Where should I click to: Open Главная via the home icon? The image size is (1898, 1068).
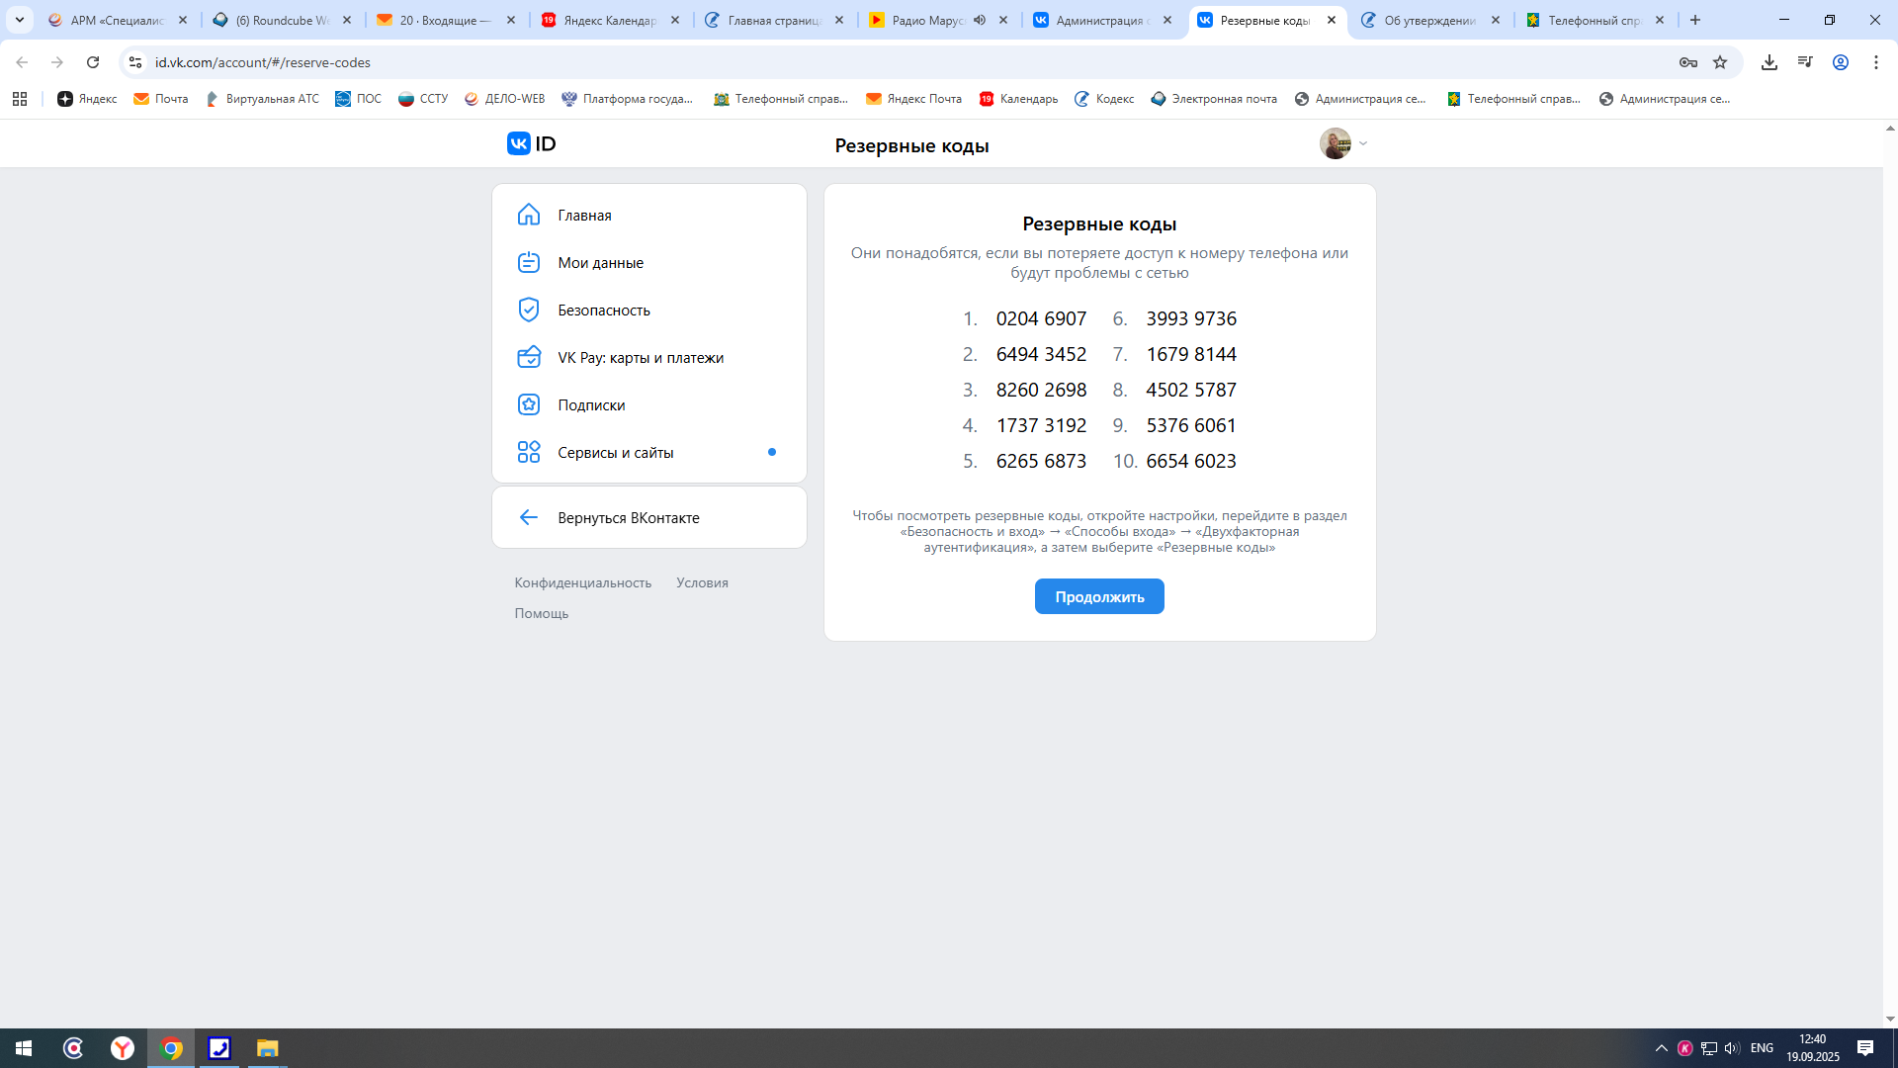(529, 215)
